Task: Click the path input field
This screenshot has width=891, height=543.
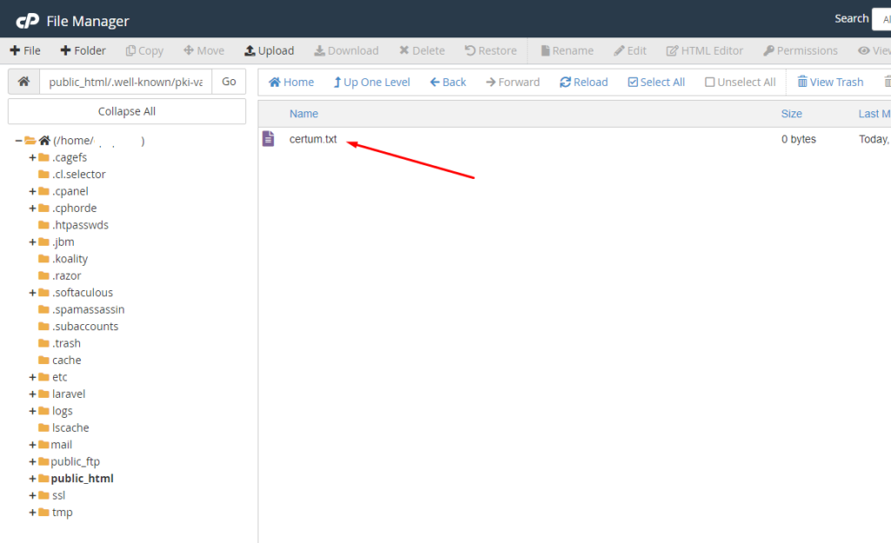Action: (125, 82)
